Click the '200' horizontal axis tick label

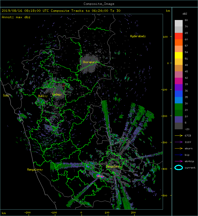[134, 213]
